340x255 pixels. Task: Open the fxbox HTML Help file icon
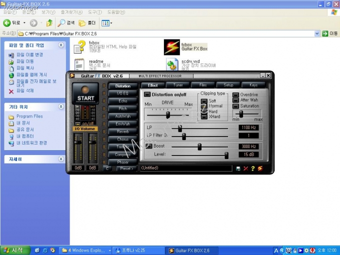click(79, 47)
